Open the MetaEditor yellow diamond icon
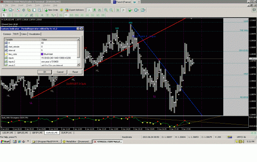 point(61,10)
